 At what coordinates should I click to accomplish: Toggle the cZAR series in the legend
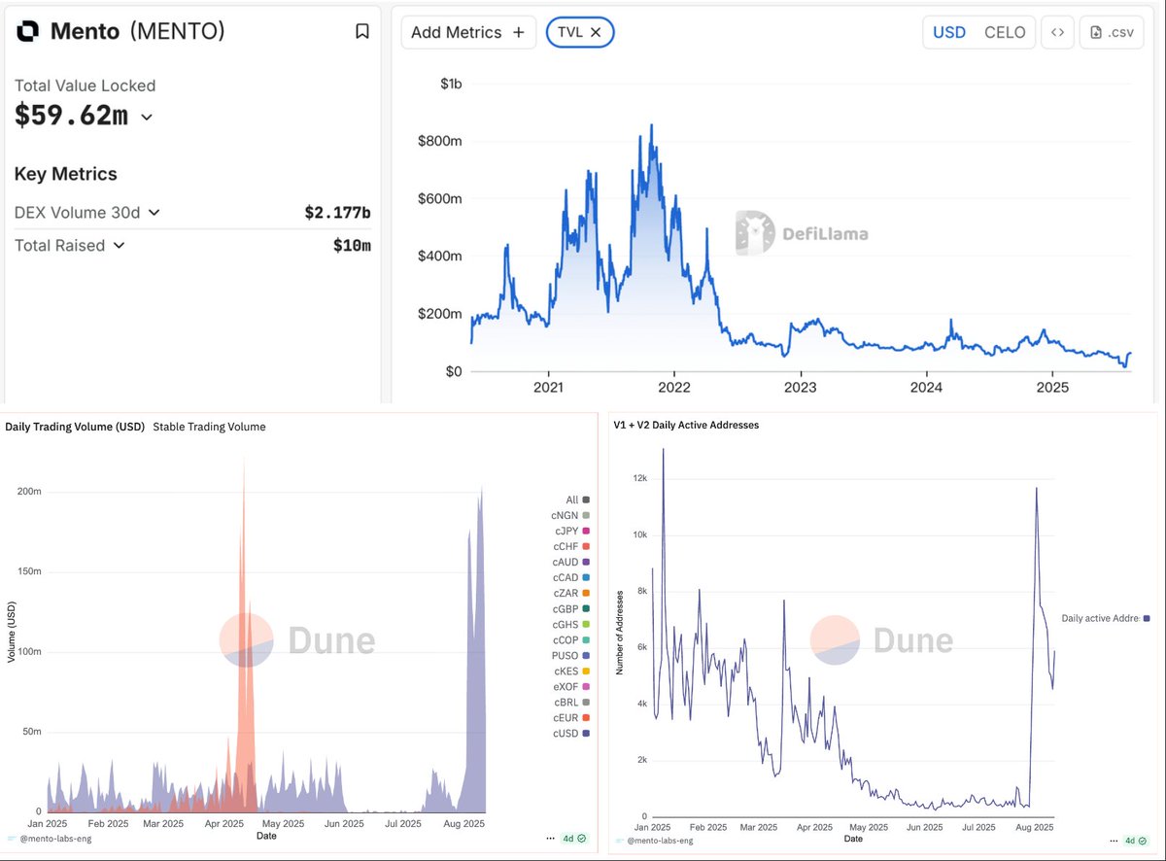[x=571, y=593]
